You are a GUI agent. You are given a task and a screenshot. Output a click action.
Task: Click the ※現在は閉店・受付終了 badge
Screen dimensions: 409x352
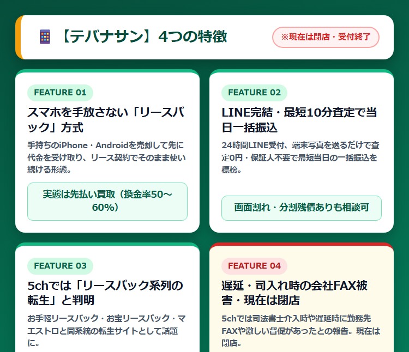(x=326, y=37)
